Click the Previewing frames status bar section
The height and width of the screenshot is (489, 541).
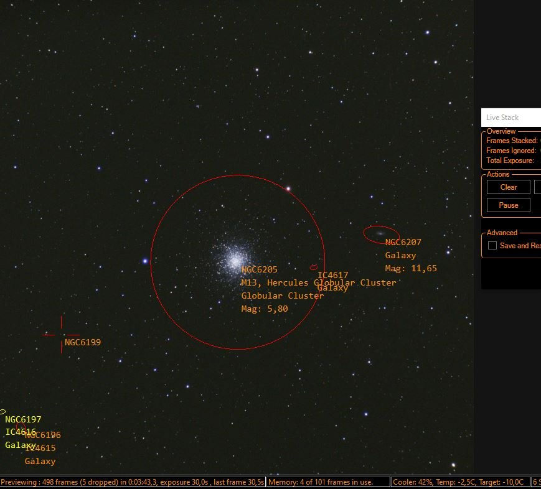[133, 482]
